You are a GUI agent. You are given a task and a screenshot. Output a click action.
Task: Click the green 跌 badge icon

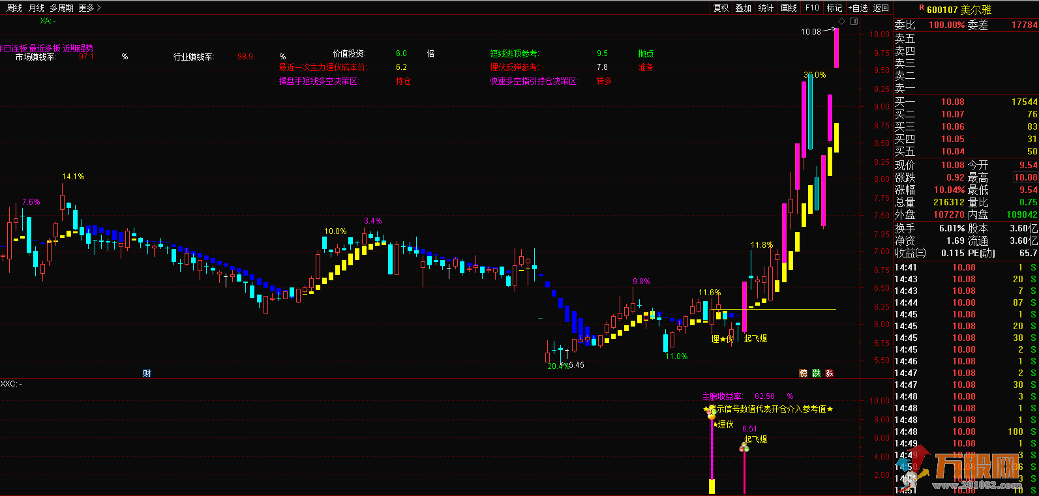click(x=817, y=373)
